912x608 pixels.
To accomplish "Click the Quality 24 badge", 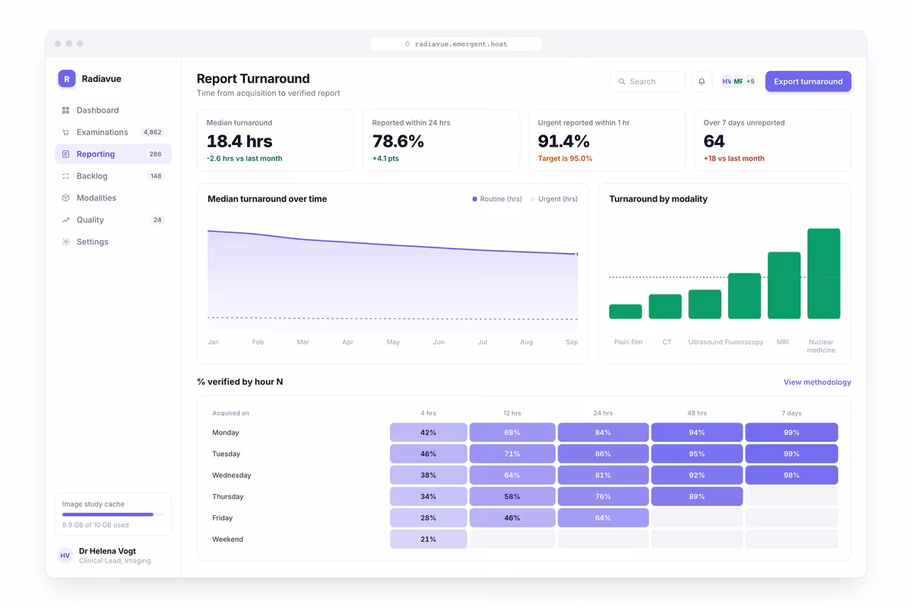I will (x=157, y=220).
